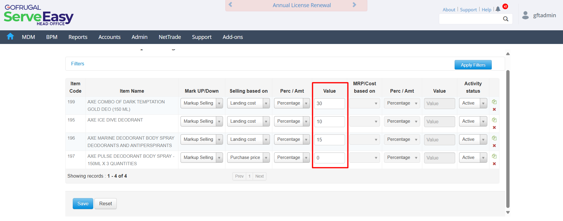This screenshot has height=221, width=563.
Task: Click the Item Name column header
Action: [x=132, y=91]
